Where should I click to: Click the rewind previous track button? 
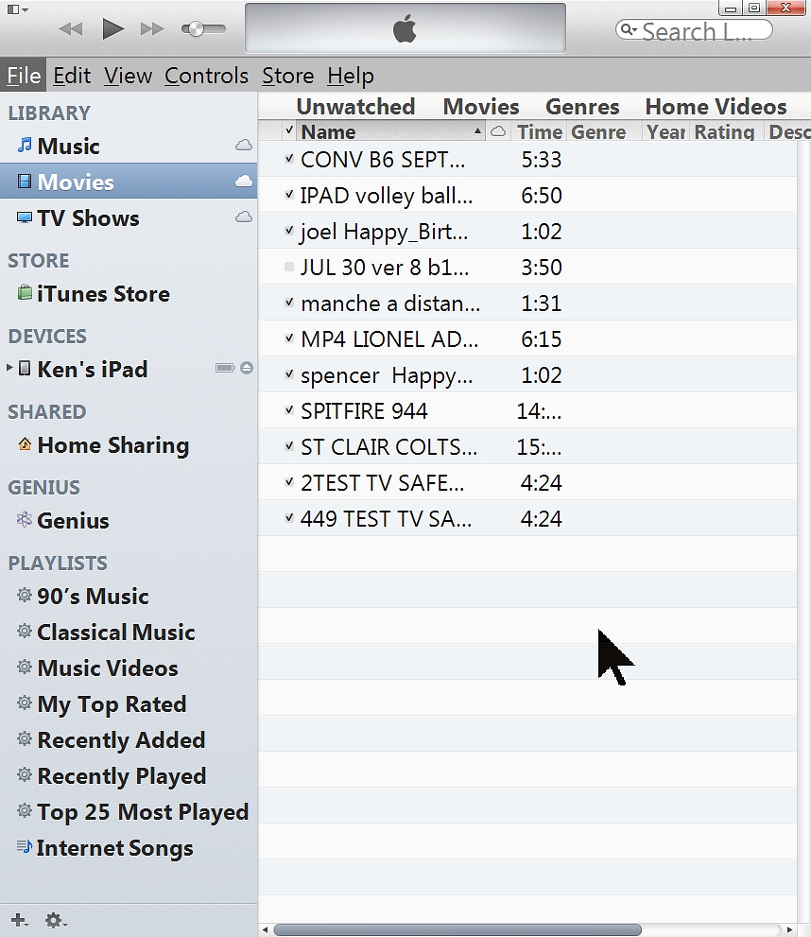point(71,28)
